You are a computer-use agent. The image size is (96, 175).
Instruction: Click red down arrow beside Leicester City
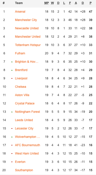point(12,128)
